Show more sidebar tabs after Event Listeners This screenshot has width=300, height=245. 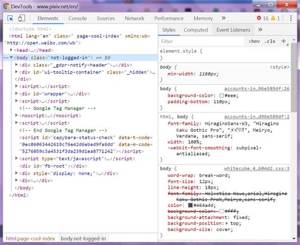[x=260, y=30]
